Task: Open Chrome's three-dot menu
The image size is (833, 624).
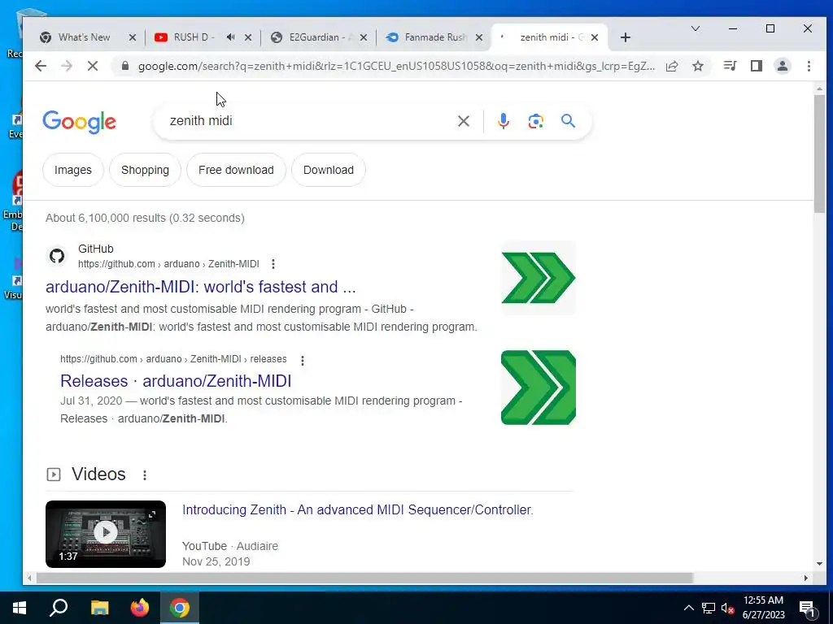Action: [x=809, y=66]
